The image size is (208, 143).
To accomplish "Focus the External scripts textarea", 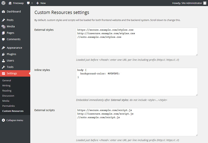I will coord(137,122).
